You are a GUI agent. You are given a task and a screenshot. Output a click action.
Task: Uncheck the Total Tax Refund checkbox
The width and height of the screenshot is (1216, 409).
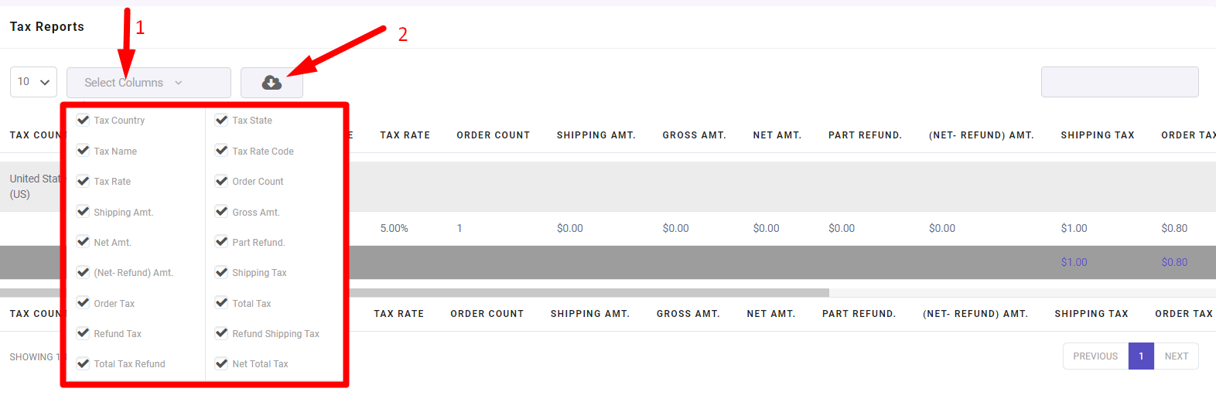coord(83,363)
